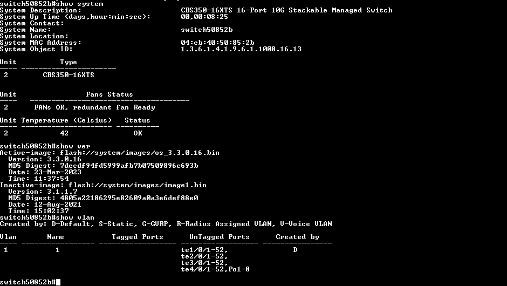507x286 pixels.
Task: Click the 'FANs OK, redundant fan Ready' text
Action: (x=94, y=107)
